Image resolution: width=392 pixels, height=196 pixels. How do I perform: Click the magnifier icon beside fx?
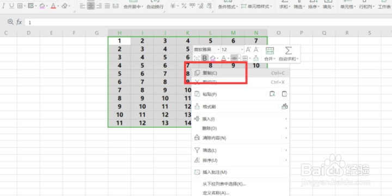pyautogui.click(x=10, y=22)
